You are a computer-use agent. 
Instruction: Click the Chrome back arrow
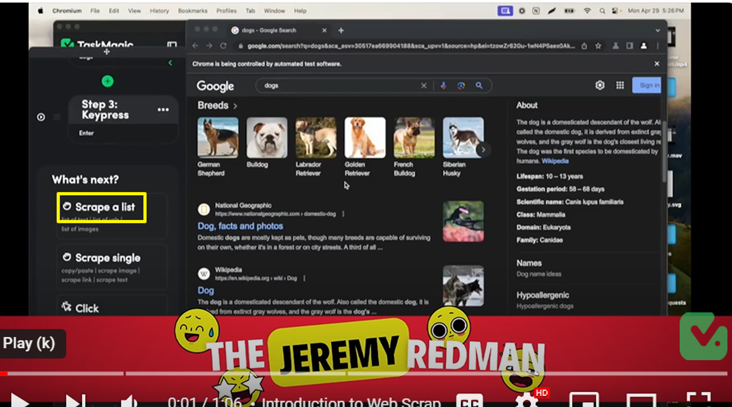195,46
